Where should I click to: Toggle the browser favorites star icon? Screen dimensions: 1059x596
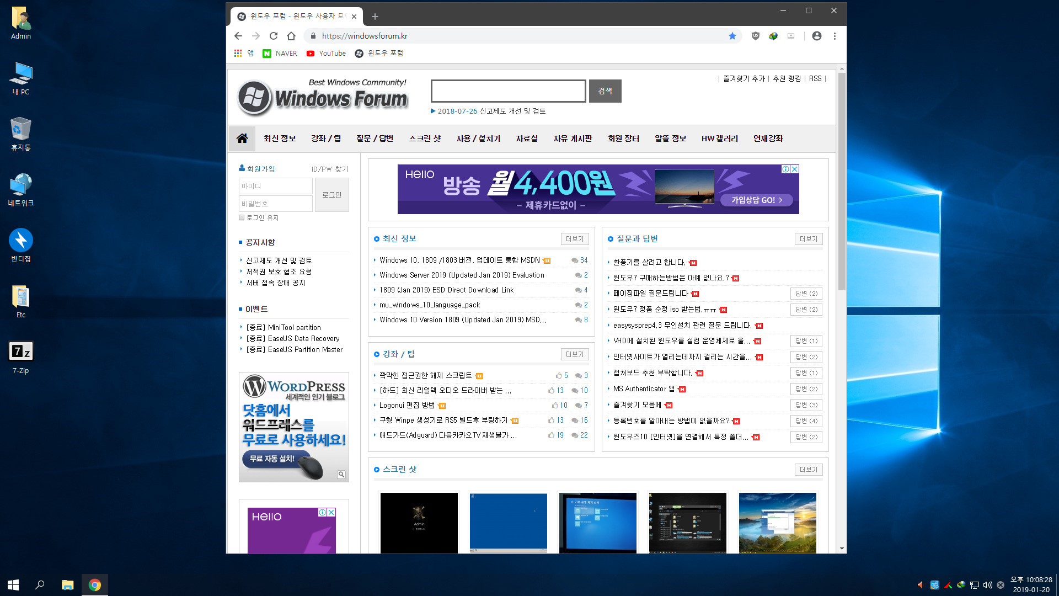[x=732, y=36]
